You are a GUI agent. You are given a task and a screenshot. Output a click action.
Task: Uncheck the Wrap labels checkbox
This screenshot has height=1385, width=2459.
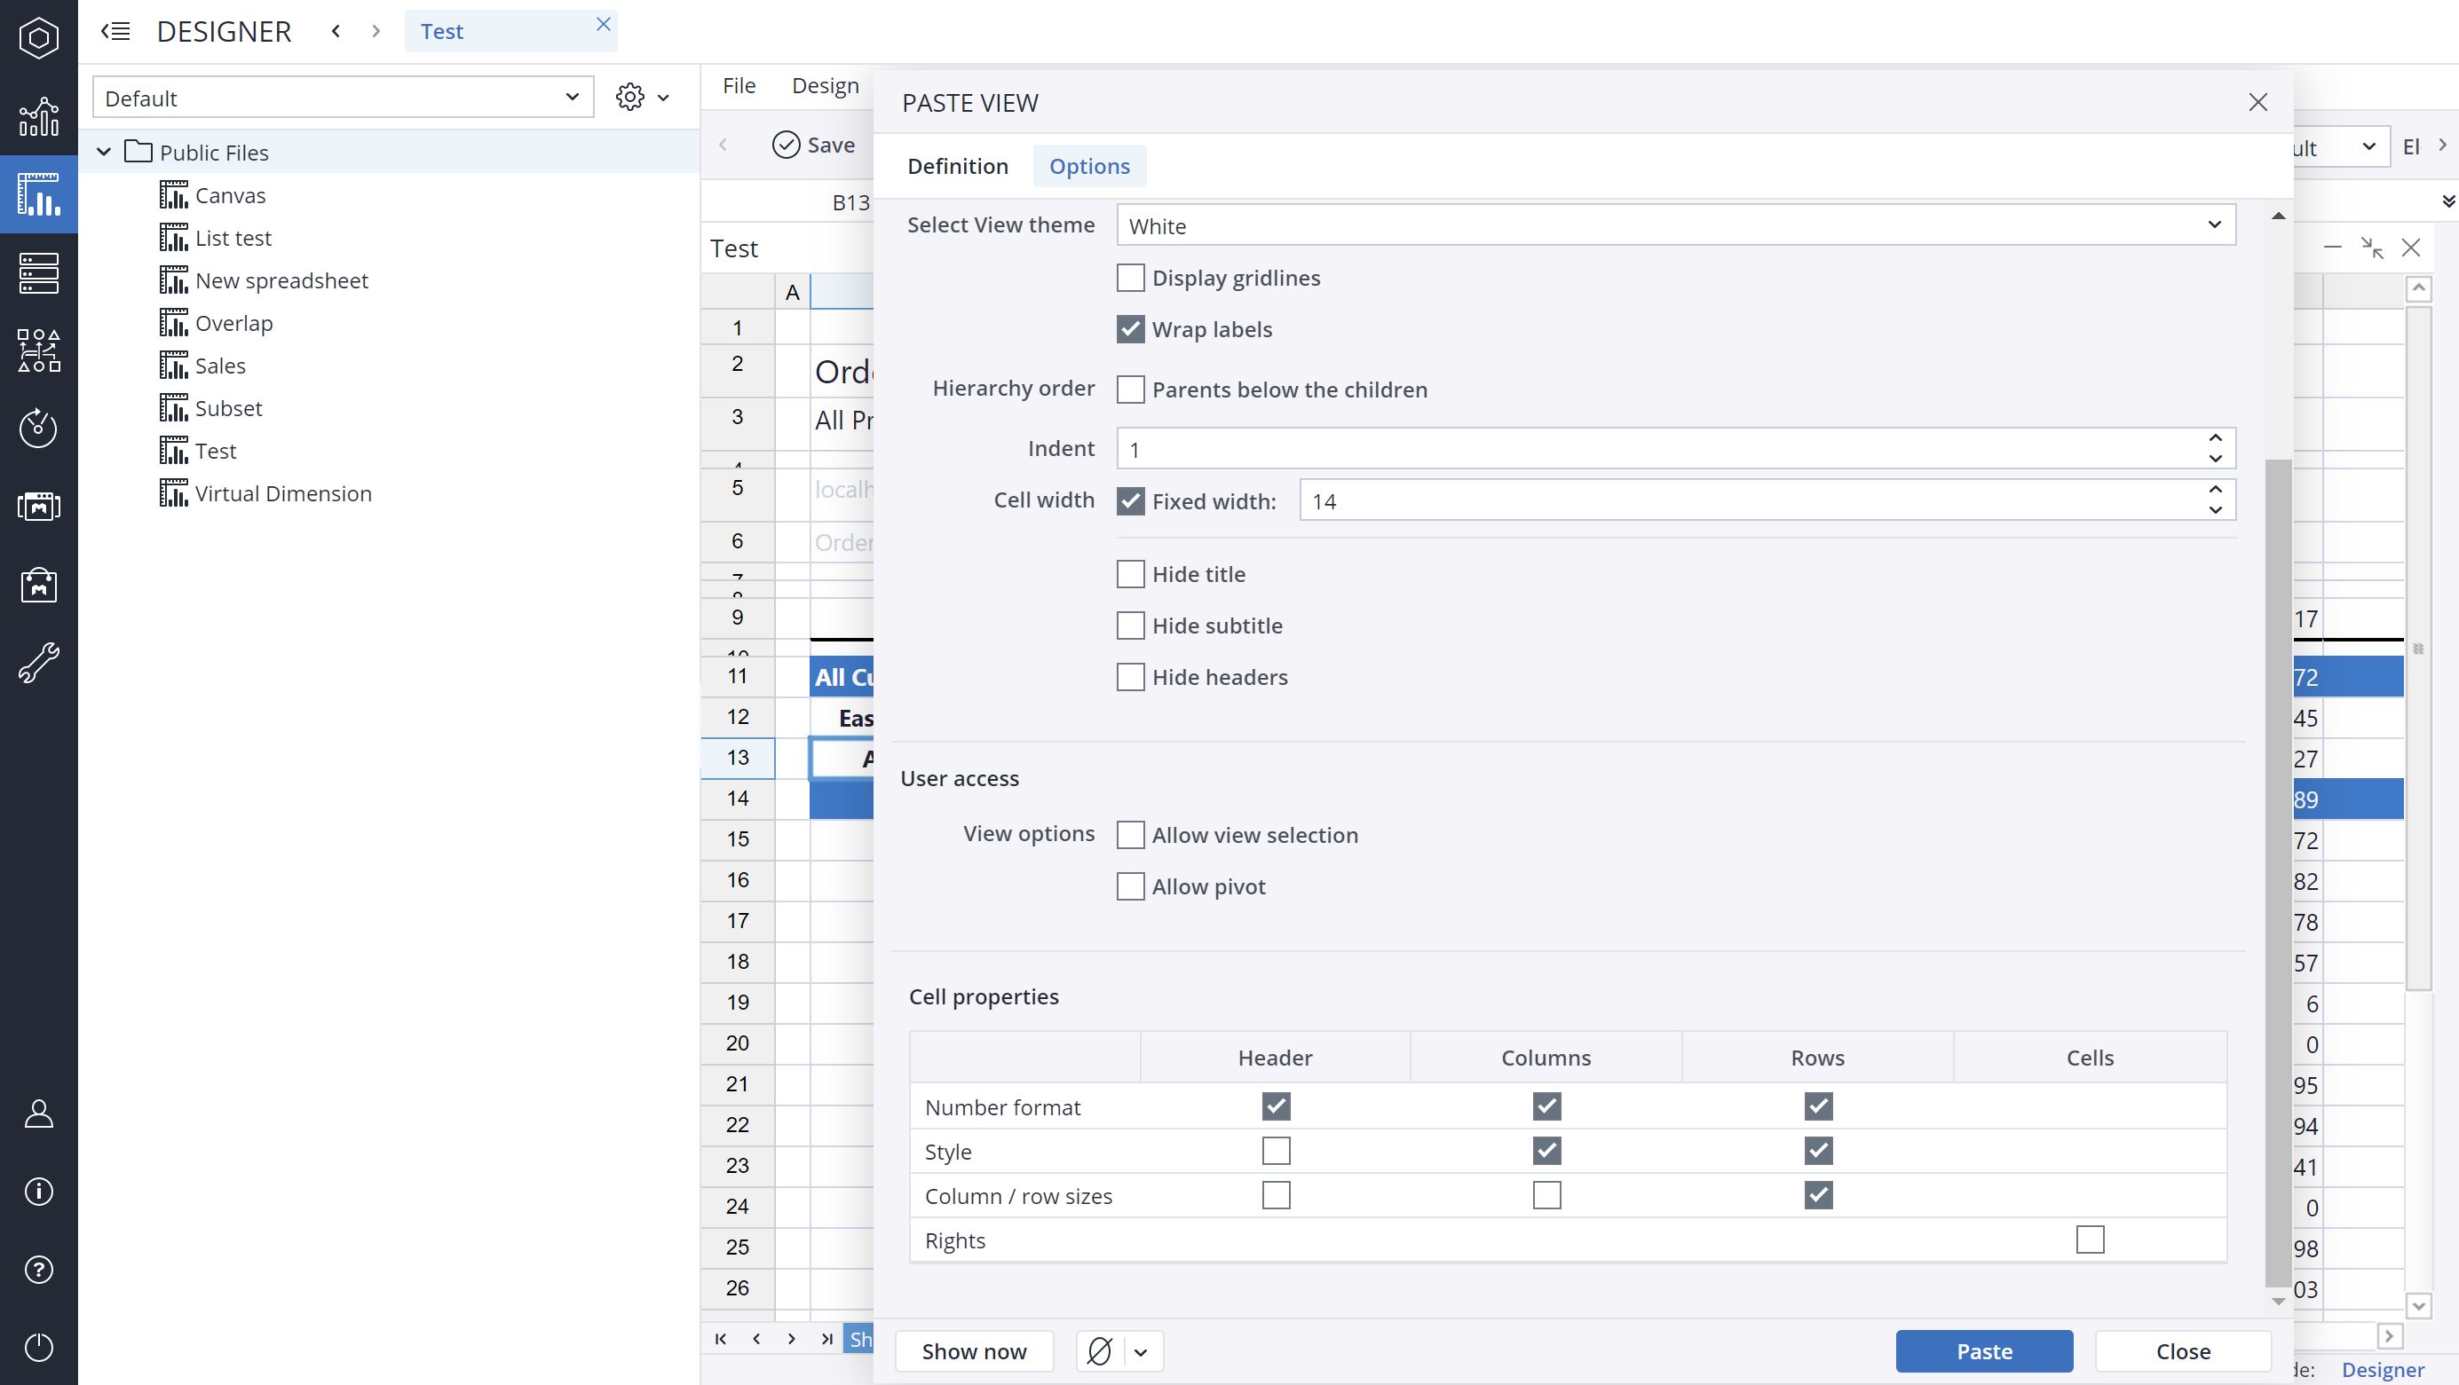pos(1130,329)
